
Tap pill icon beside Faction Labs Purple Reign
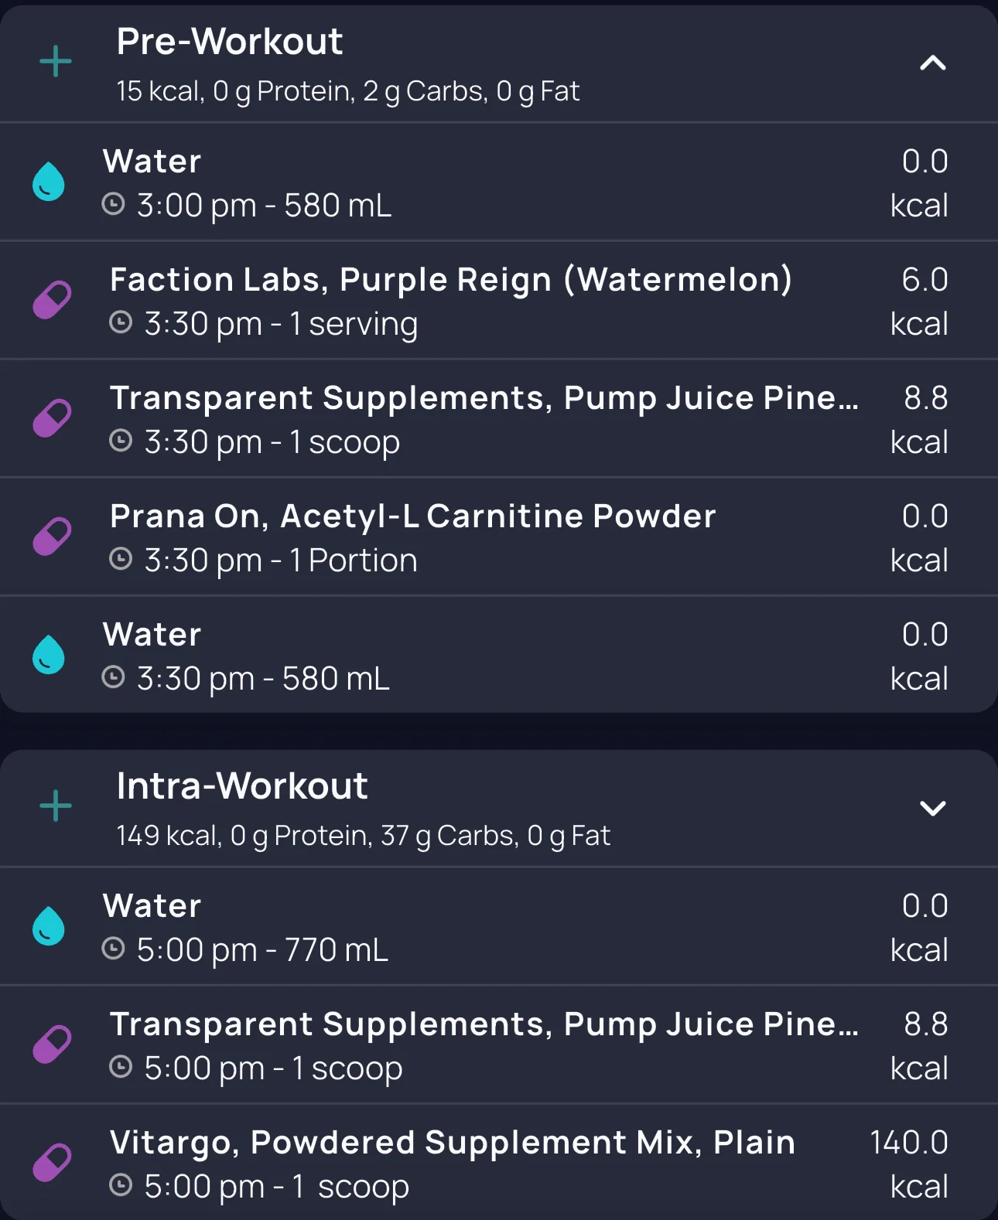pyautogui.click(x=52, y=300)
